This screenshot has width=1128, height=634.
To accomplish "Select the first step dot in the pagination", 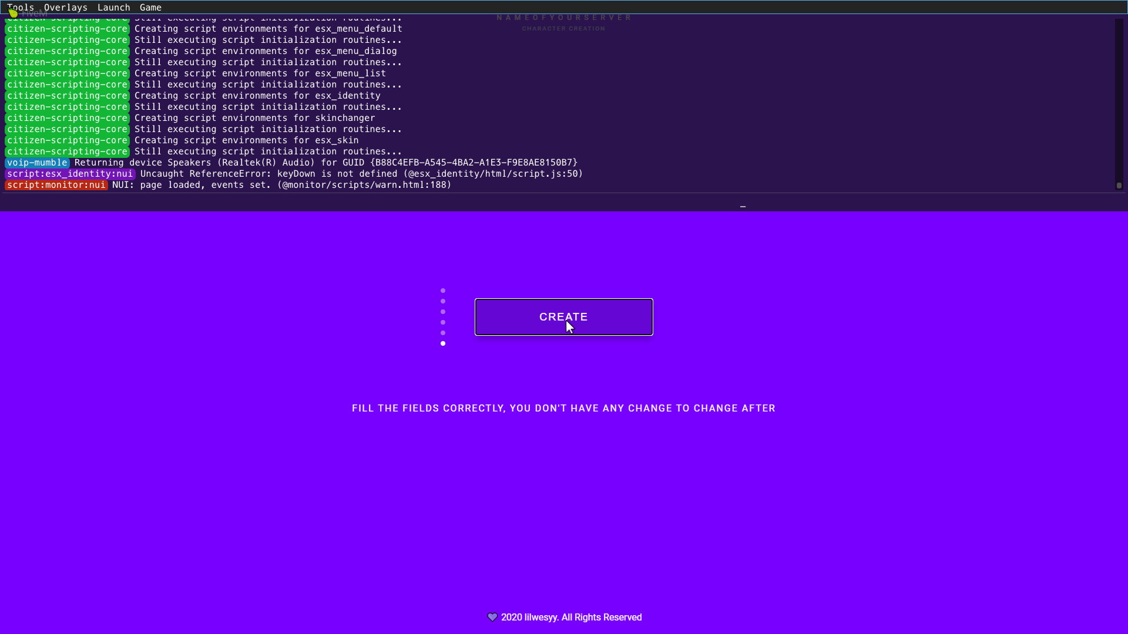I will 443,291.
